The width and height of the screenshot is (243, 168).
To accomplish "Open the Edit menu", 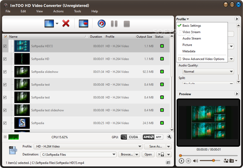I will click(23, 11).
